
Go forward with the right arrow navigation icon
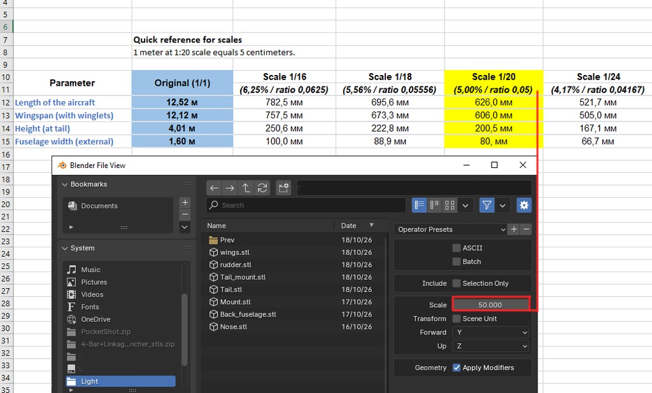point(230,188)
